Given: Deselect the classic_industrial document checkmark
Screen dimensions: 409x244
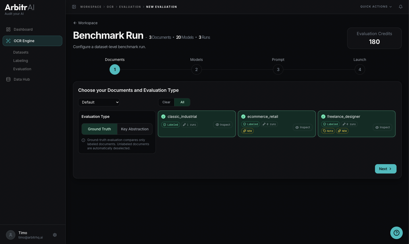Looking at the screenshot, I should 163,117.
